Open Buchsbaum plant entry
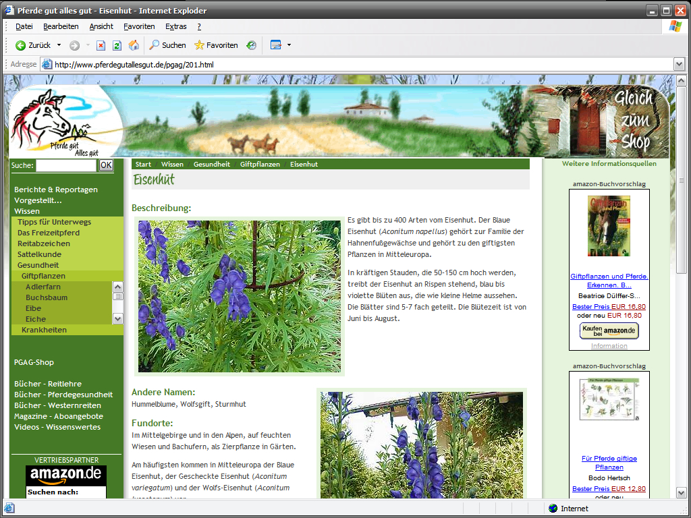 pyautogui.click(x=47, y=297)
